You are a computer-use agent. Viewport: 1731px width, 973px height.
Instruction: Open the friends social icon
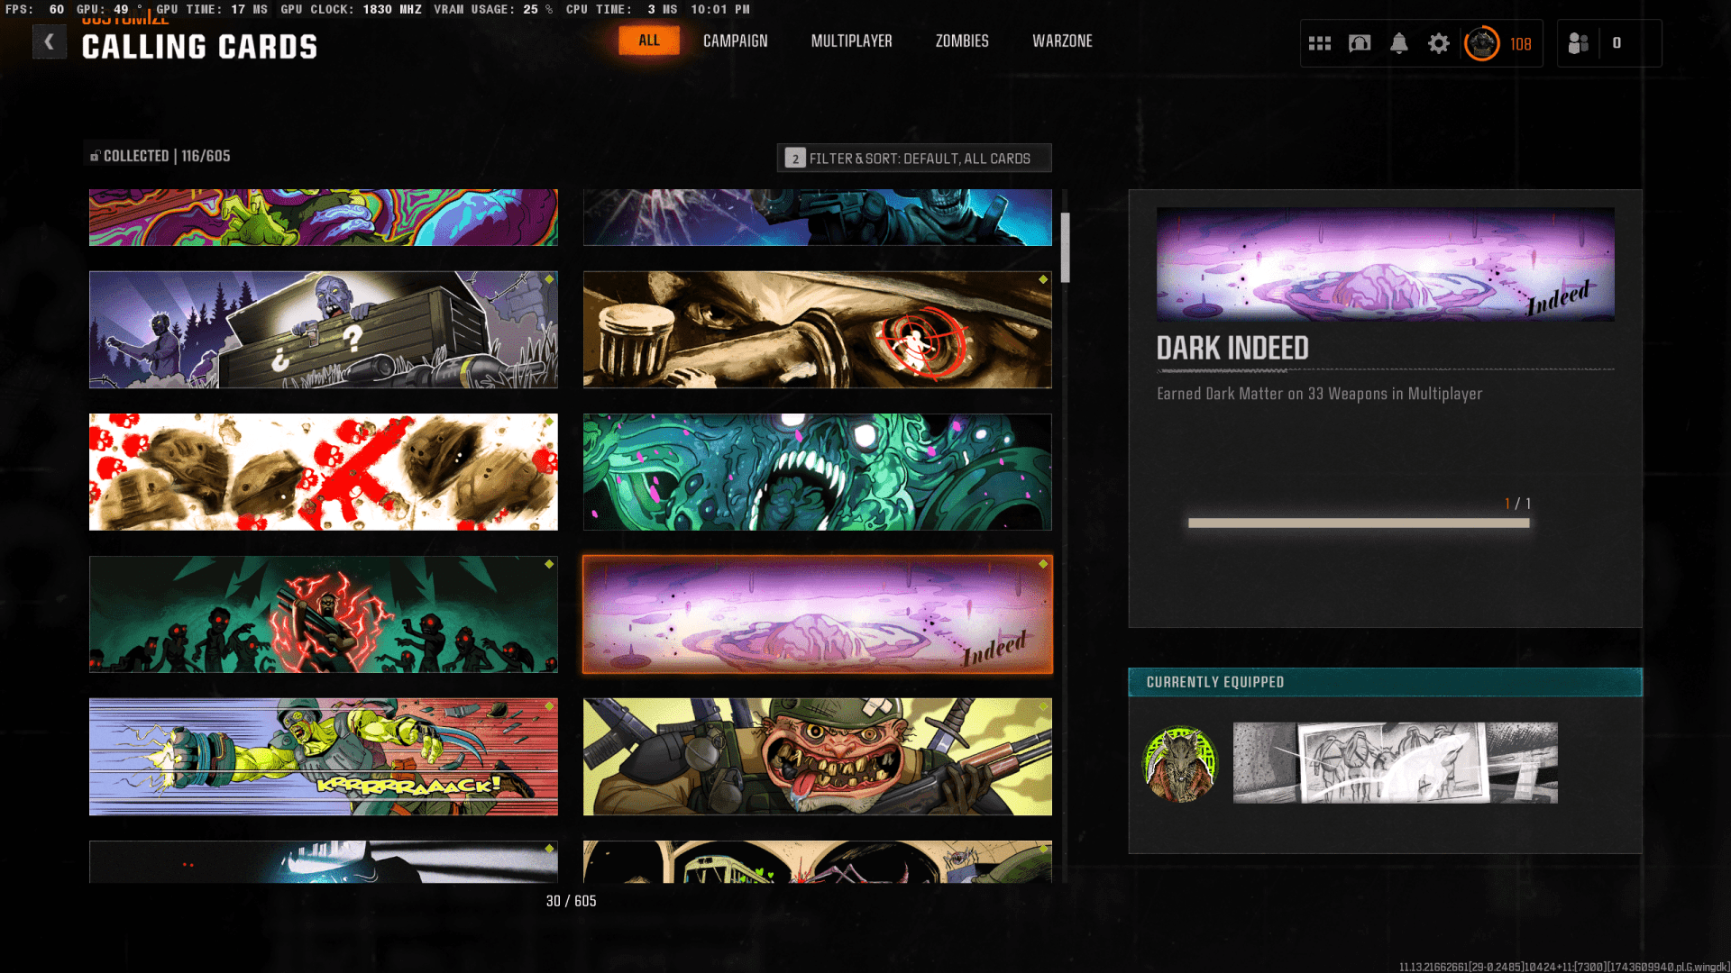pyautogui.click(x=1579, y=43)
